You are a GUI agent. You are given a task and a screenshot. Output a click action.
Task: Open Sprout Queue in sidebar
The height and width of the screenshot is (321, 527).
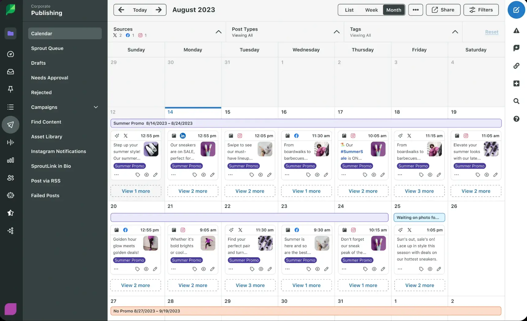[65, 48]
